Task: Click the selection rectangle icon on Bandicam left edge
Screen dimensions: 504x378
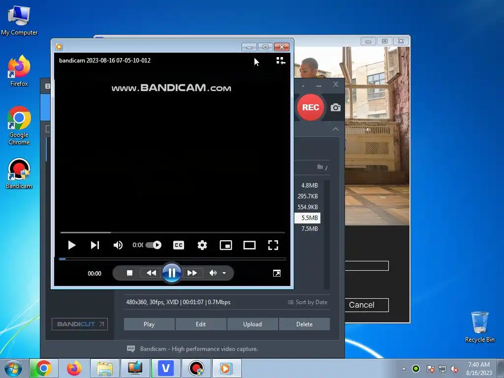Action: point(48,129)
